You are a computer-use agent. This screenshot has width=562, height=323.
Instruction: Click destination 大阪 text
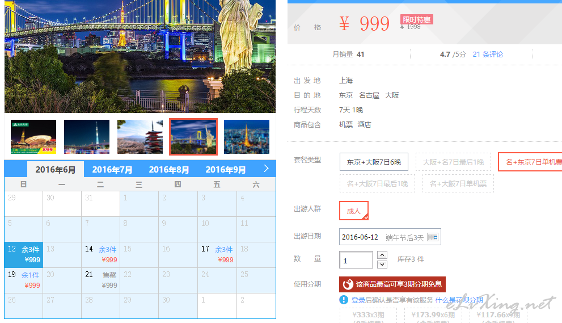[x=392, y=95]
